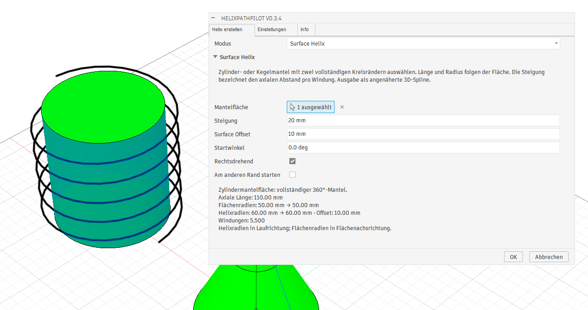Cancel the dialog with Abbrechen
Screen dimensions: 588x310
tap(549, 257)
